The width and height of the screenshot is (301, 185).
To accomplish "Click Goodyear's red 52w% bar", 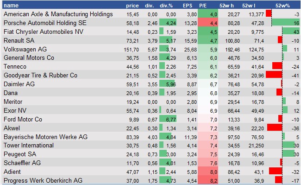I will tap(274, 75).
